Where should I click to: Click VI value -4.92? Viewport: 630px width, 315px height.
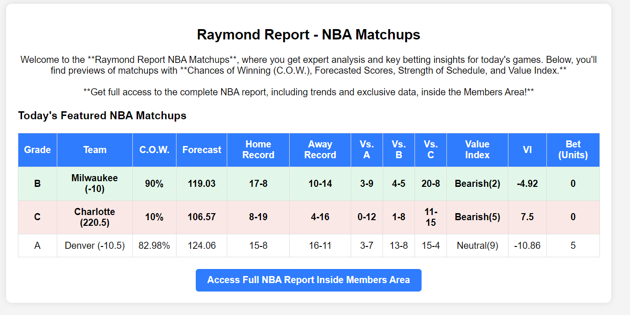pyautogui.click(x=527, y=184)
